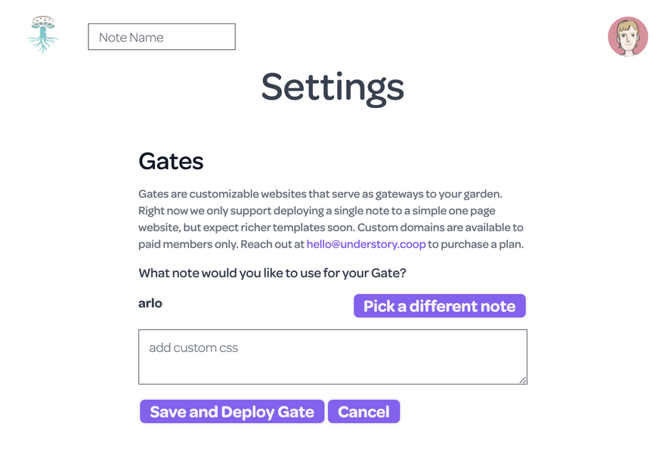
Task: Click 'to purchase a plan' text
Action: coord(475,244)
